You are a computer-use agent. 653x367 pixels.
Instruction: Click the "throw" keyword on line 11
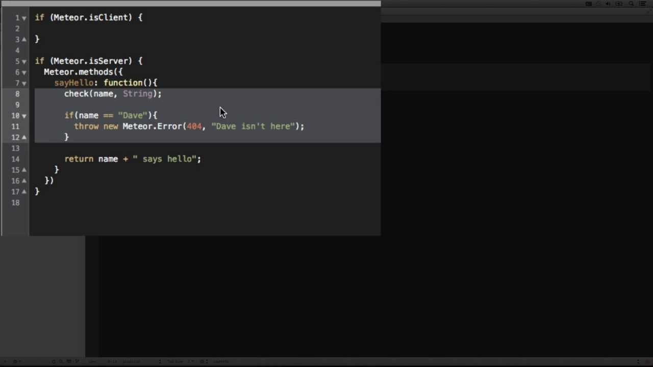click(86, 126)
